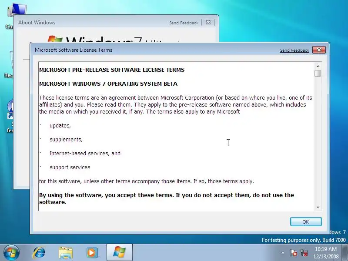This screenshot has height=261, width=348.
Task: Click the paragraph starting 'These license terms are an agreement'
Action: [x=176, y=104]
